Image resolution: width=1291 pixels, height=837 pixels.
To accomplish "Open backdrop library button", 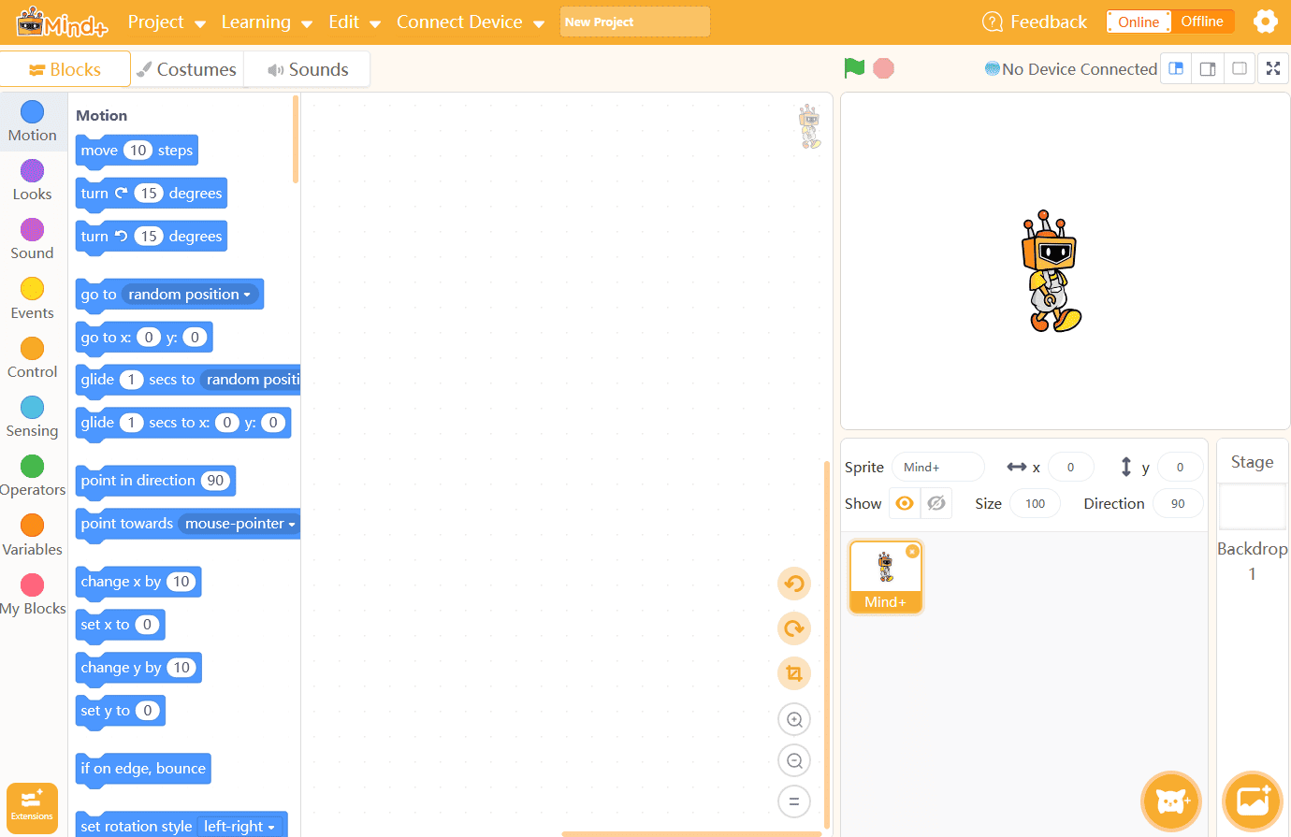I will click(x=1253, y=801).
